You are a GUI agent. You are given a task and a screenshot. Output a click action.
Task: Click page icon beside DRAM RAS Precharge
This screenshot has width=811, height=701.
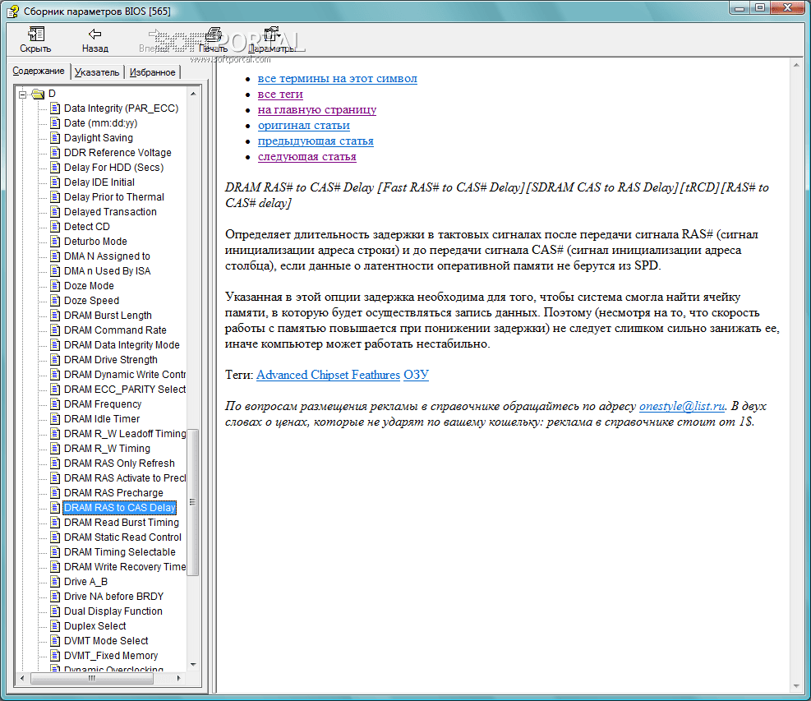[55, 493]
